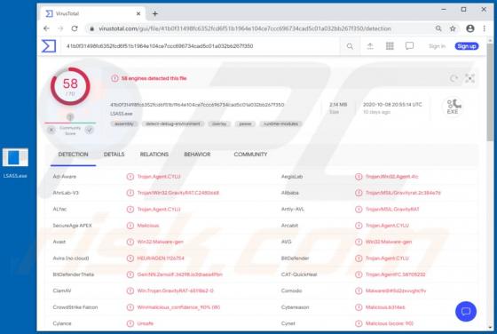Open the BEHAVIOR tab
This screenshot has height=334, width=497.
point(197,155)
